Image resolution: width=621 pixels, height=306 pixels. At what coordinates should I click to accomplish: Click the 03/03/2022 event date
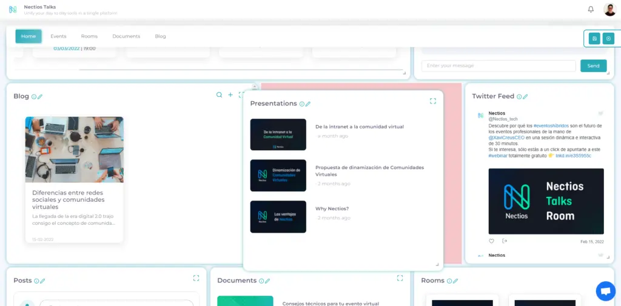[x=67, y=48]
